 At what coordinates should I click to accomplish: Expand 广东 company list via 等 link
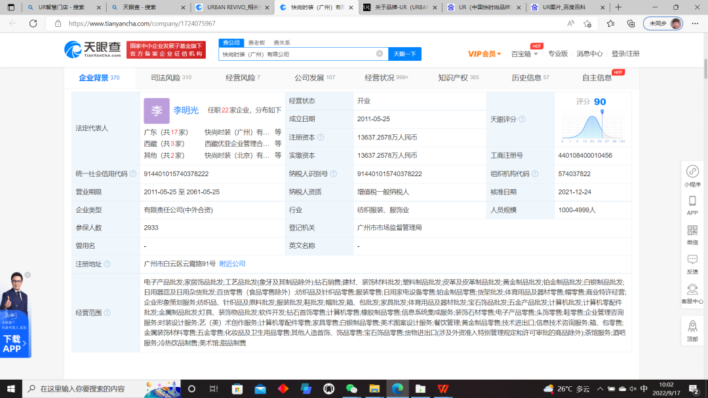(278, 132)
